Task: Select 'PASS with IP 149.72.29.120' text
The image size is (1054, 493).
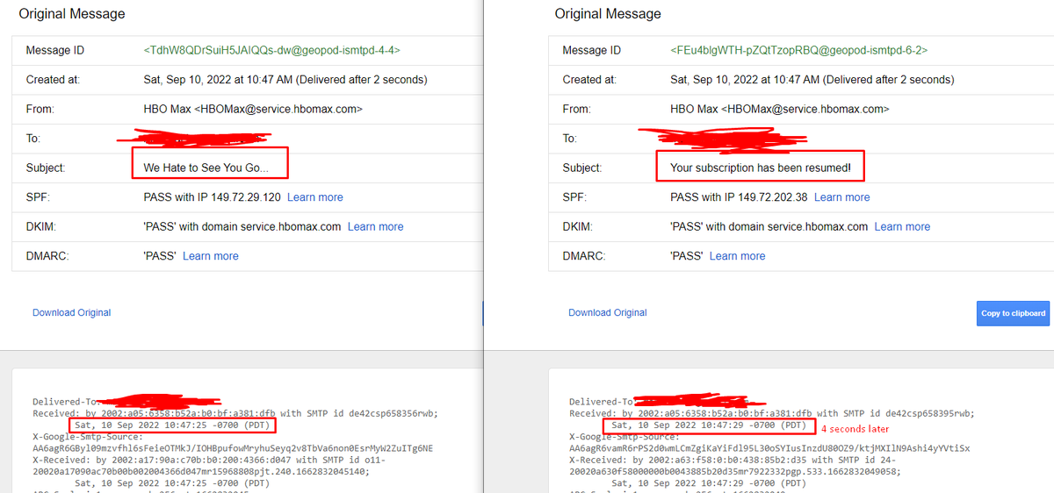Action: pos(213,197)
